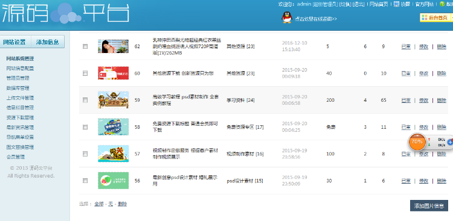453x221 pixels.
Task: Open the thumbnail image of row 62
Action: point(114,46)
